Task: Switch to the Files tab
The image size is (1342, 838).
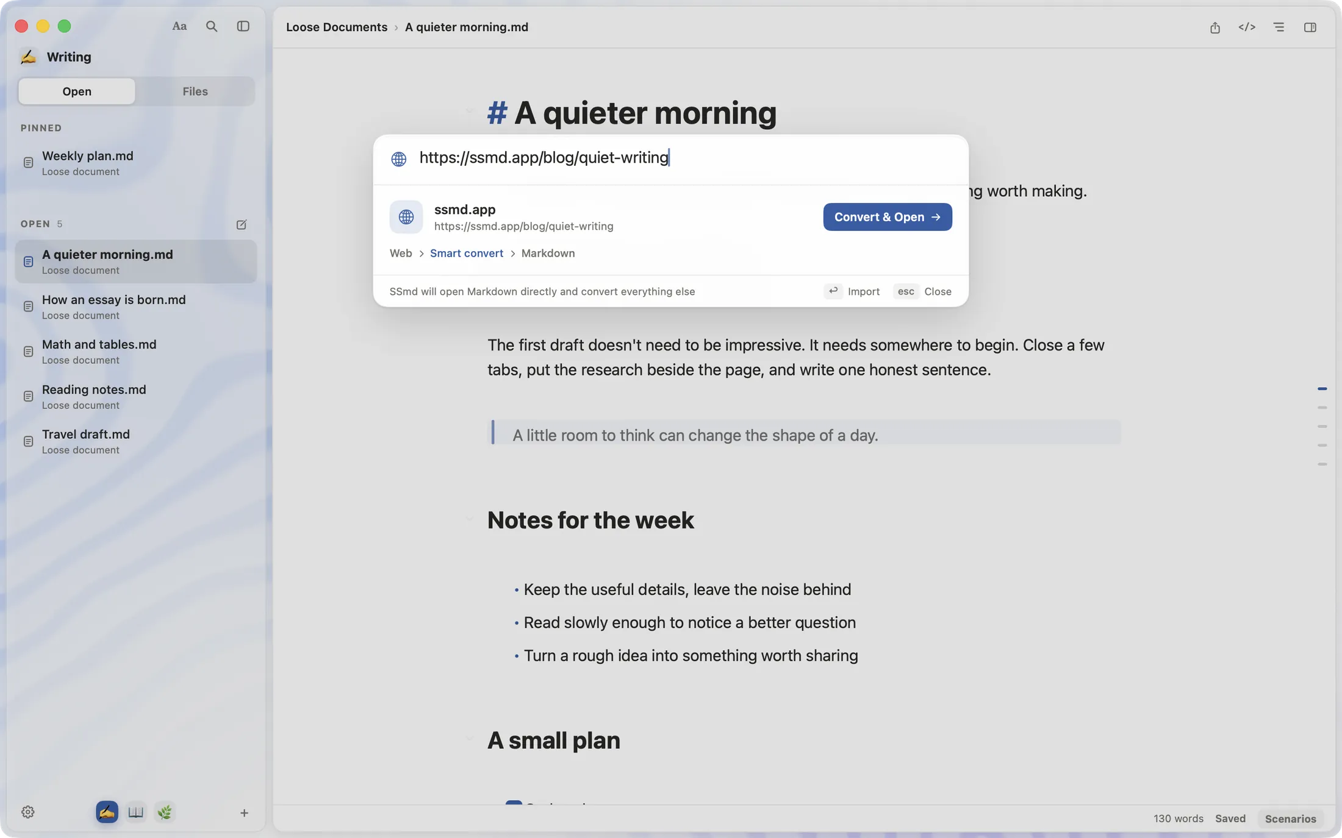Action: coord(195,91)
